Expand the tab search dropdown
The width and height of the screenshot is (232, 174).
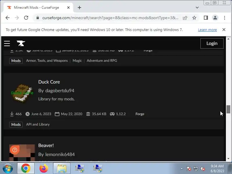pos(197,8)
